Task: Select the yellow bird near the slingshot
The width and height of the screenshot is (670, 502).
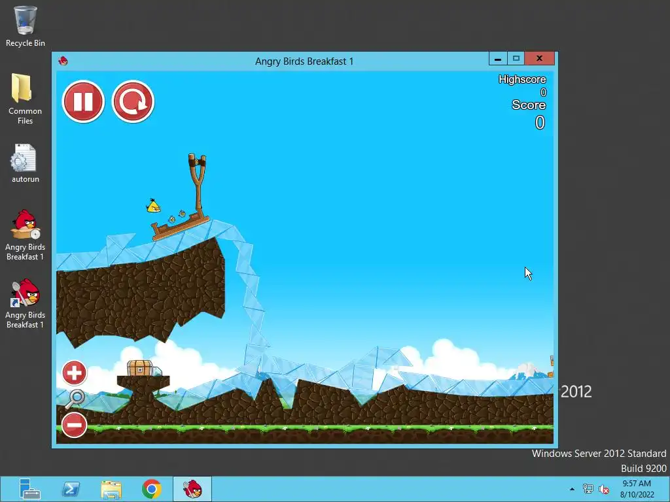Action: point(153,206)
